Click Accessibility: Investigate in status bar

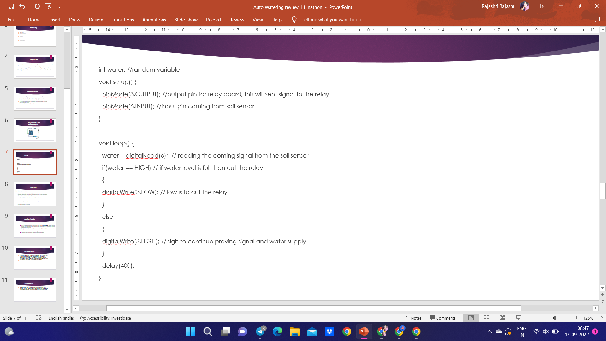(106, 318)
